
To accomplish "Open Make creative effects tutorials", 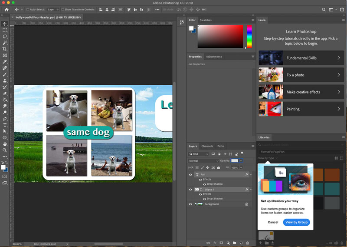I will pyautogui.click(x=301, y=92).
